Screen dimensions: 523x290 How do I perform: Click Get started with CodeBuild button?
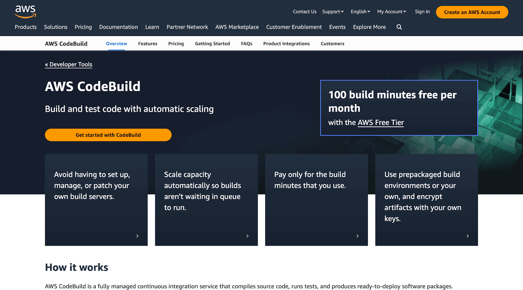pyautogui.click(x=108, y=135)
